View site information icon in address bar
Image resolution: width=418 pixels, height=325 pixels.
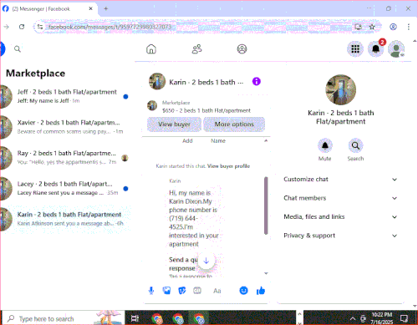coord(40,27)
